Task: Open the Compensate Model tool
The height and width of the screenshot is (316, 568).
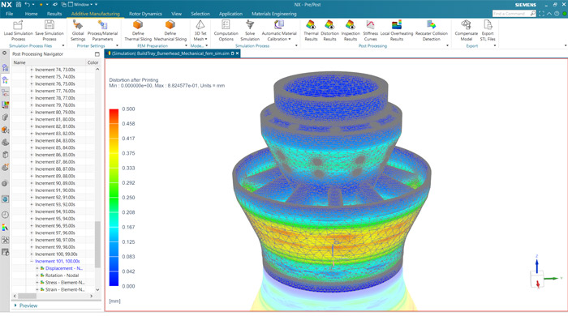Action: tap(466, 30)
